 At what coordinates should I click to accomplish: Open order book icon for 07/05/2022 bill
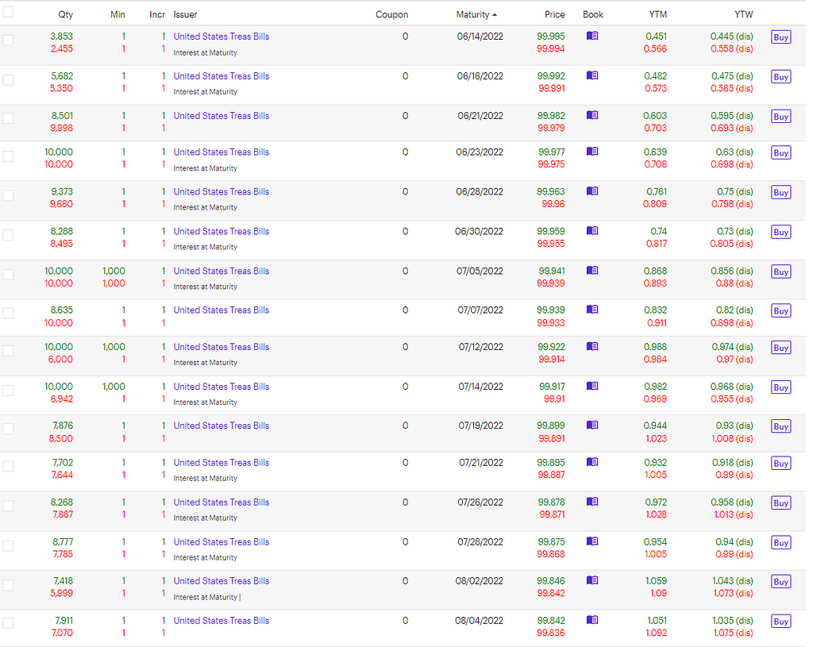point(591,271)
